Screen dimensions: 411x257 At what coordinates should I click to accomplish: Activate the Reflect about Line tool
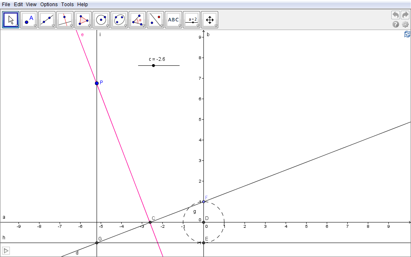click(155, 19)
